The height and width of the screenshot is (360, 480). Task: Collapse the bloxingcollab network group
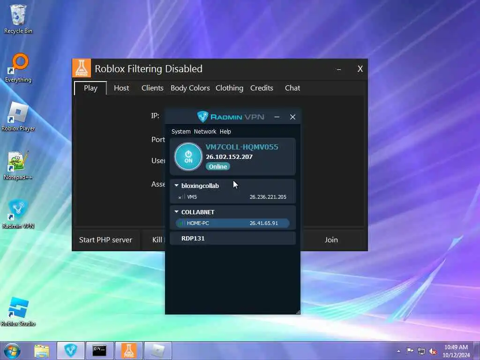pos(176,186)
